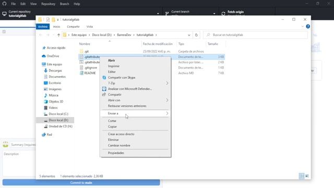
Task: Open the Branch menu in GitHub Desktop
Action: 64,4
